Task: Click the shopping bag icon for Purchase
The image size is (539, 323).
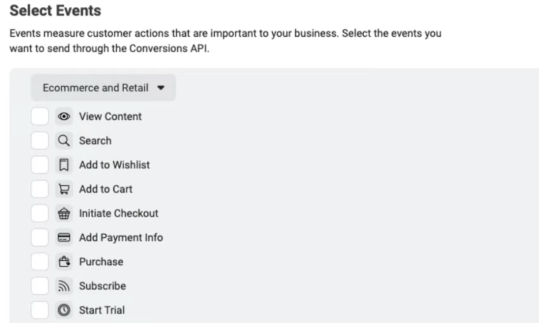Action: click(64, 262)
